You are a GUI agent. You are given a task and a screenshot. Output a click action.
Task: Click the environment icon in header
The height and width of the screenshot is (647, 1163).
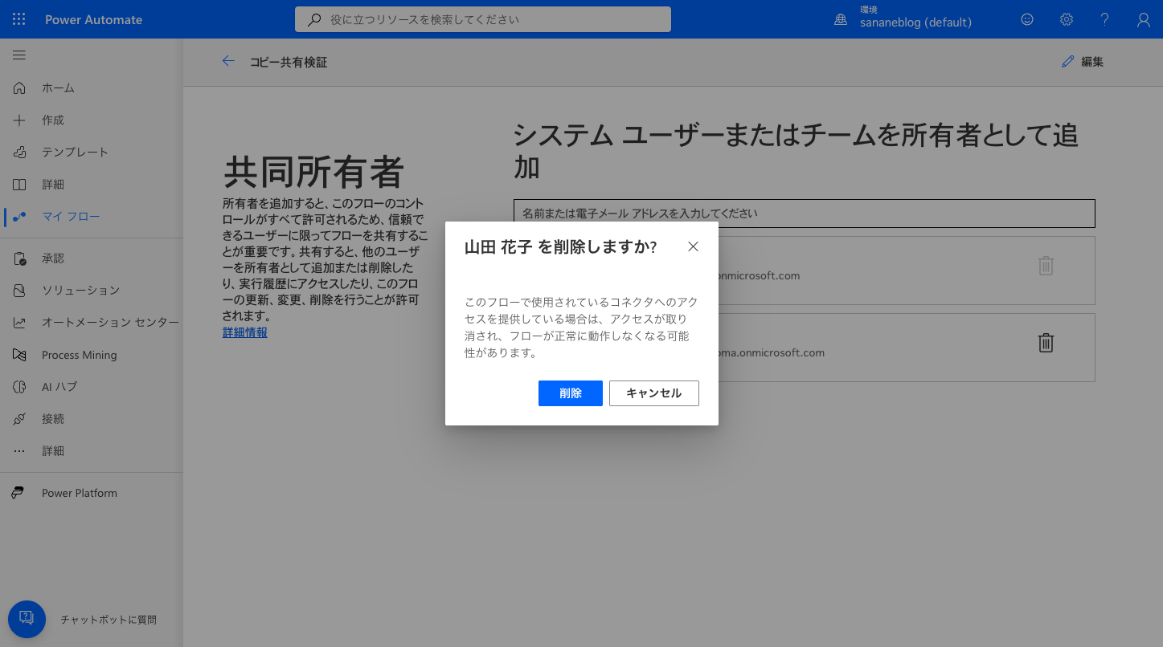[x=841, y=19]
